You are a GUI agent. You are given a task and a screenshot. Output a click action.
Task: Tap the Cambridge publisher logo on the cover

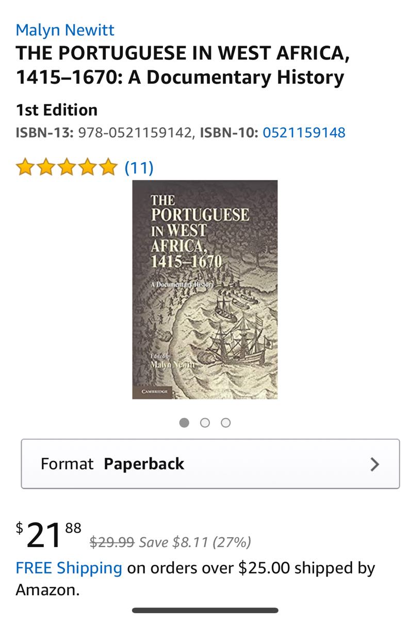[x=154, y=392]
